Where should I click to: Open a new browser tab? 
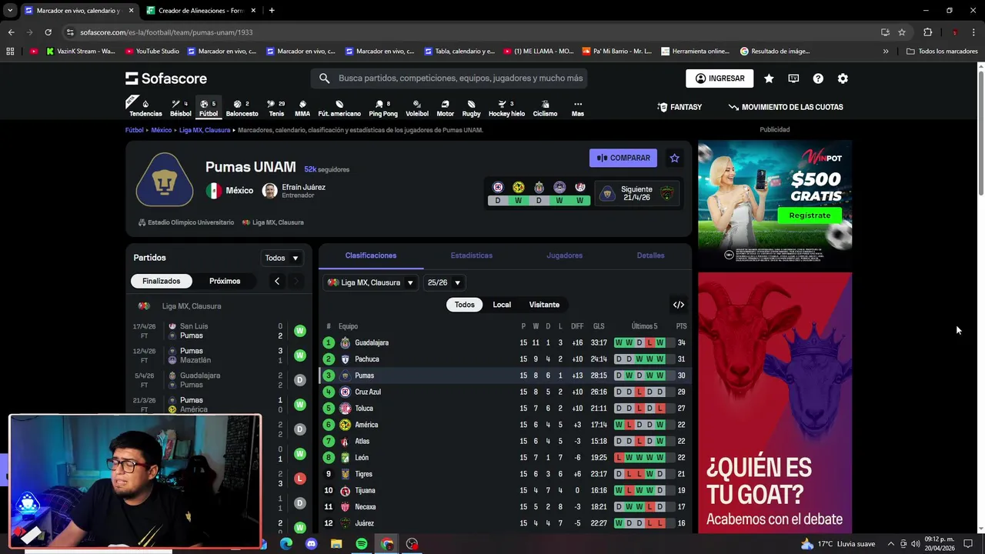tap(272, 11)
